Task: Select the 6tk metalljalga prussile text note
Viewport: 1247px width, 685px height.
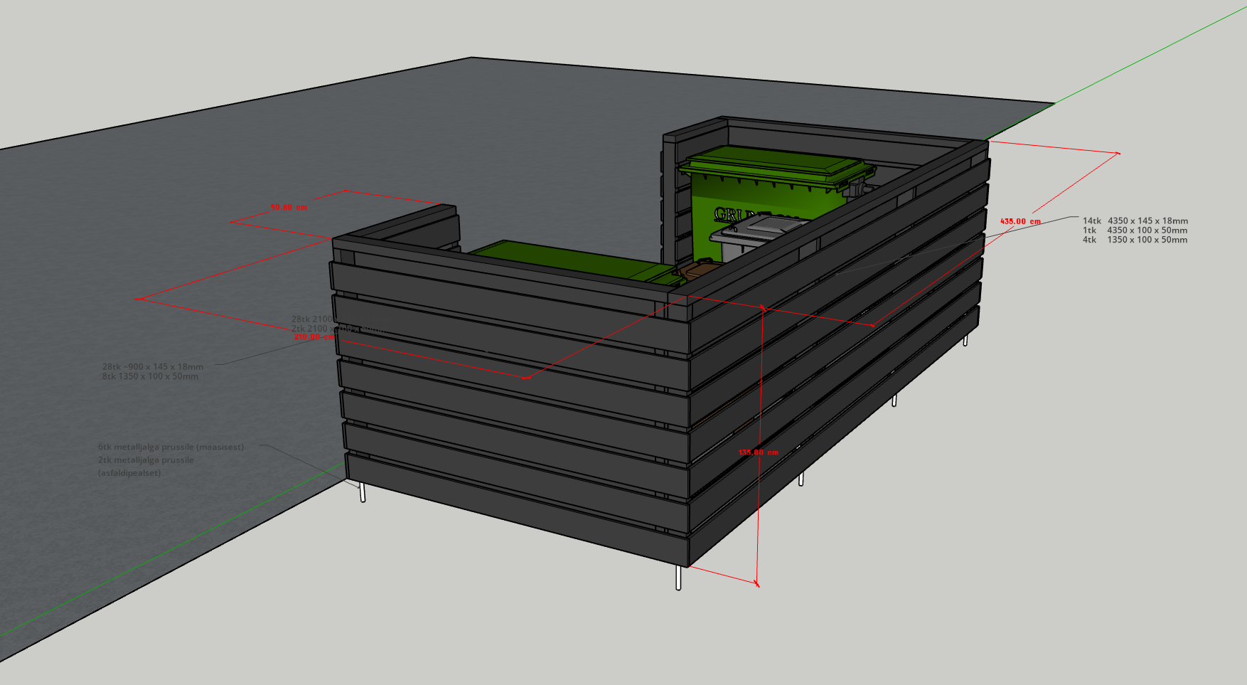Action: click(x=171, y=447)
